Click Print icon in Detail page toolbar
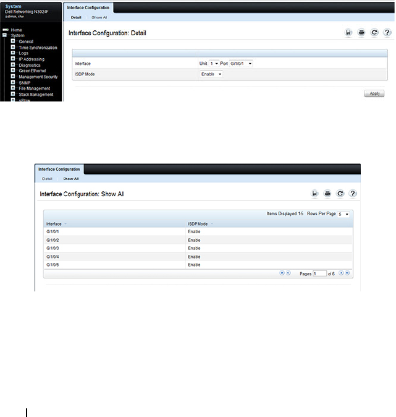The width and height of the screenshot is (396, 417). [361, 32]
